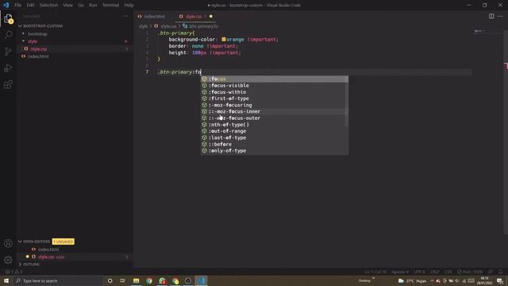Click the orange color swatch in CSS
Screen dimensions: 508x286
tap(224, 39)
